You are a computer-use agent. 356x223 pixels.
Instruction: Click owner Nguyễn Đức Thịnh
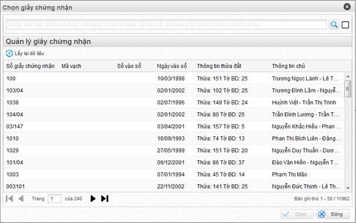(295, 186)
